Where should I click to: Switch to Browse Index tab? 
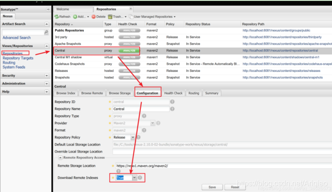(x=66, y=93)
